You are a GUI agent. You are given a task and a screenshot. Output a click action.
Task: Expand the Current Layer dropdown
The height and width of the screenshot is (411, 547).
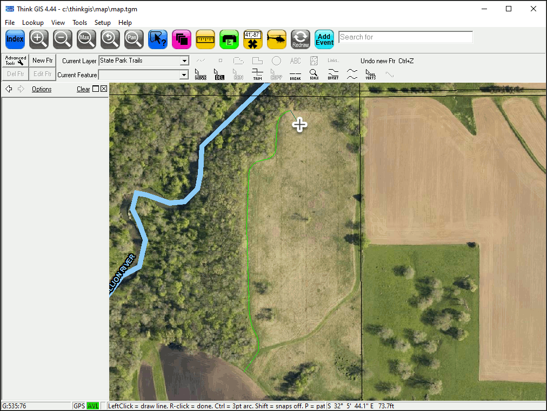[x=184, y=61]
